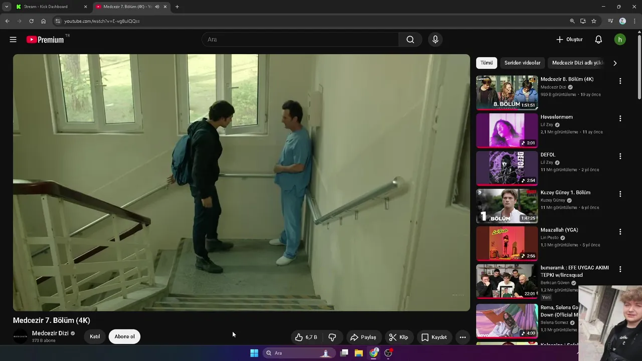The image size is (642, 361).
Task: Open options for Medcezir 8. Bölüm
Action: 620,81
